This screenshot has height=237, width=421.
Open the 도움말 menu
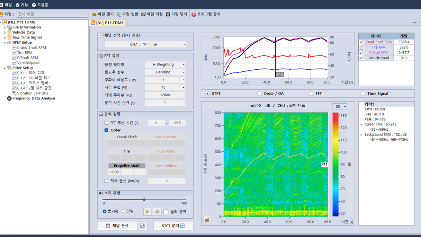click(x=40, y=5)
